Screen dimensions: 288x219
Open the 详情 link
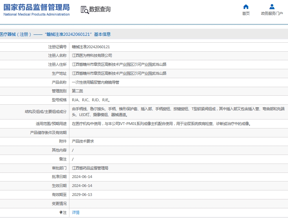tap(76, 212)
